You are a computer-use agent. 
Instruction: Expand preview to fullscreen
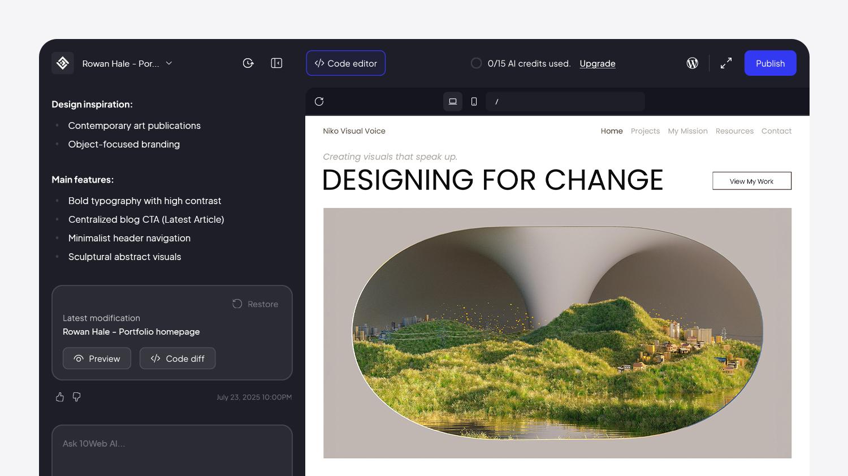pyautogui.click(x=726, y=63)
